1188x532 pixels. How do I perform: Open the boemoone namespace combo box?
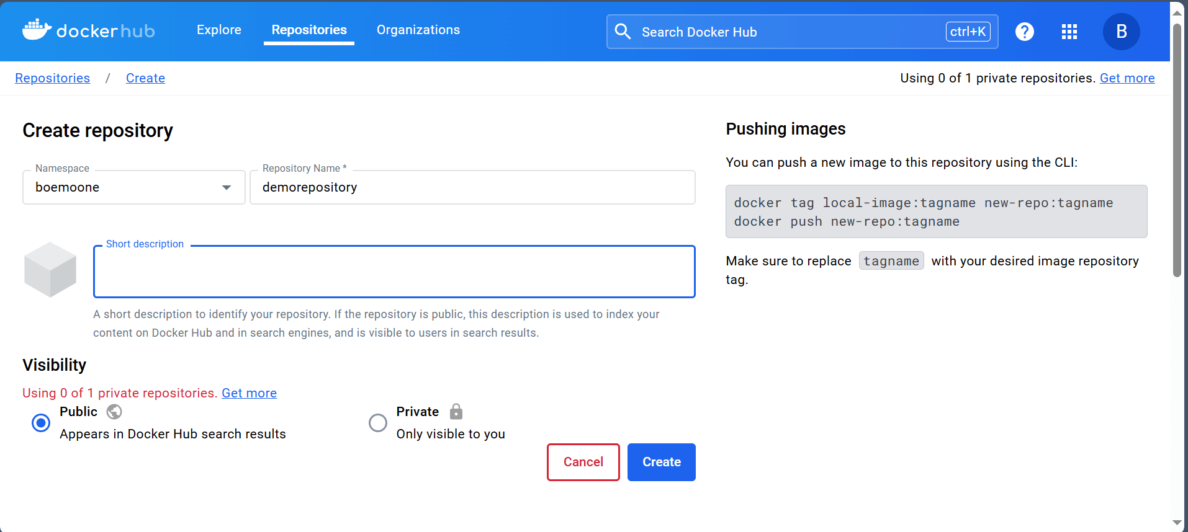click(124, 187)
